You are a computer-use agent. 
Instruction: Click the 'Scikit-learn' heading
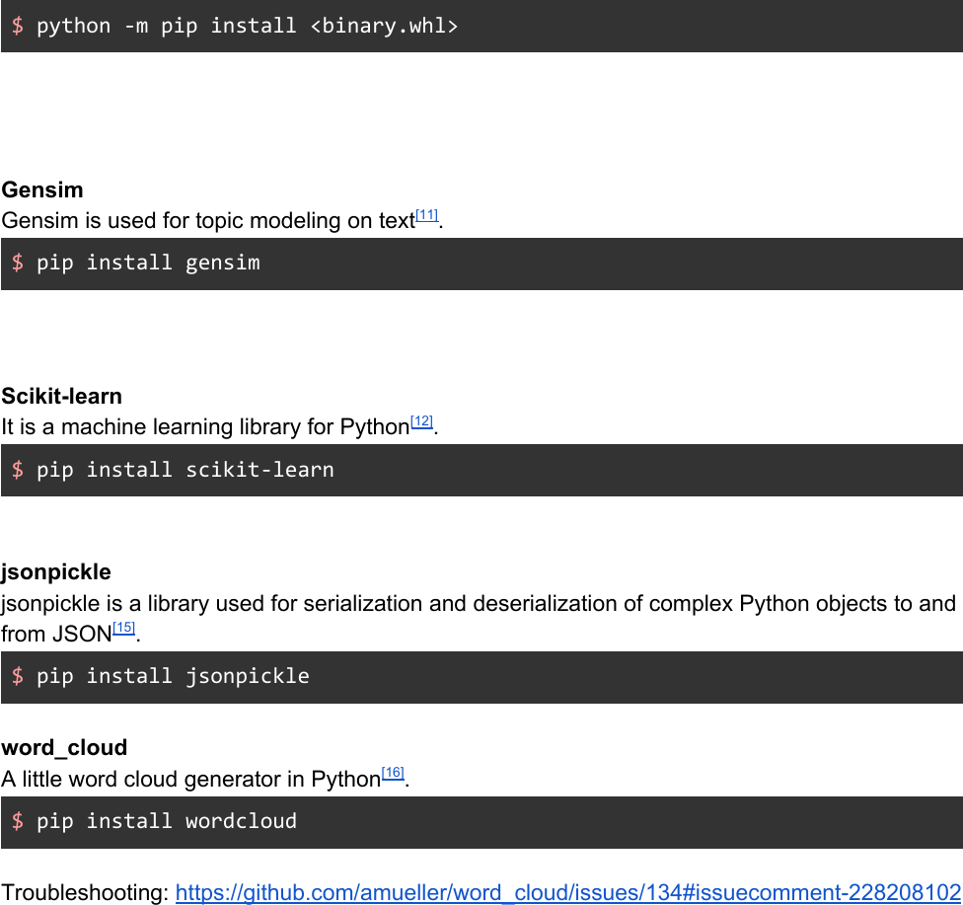coord(61,397)
